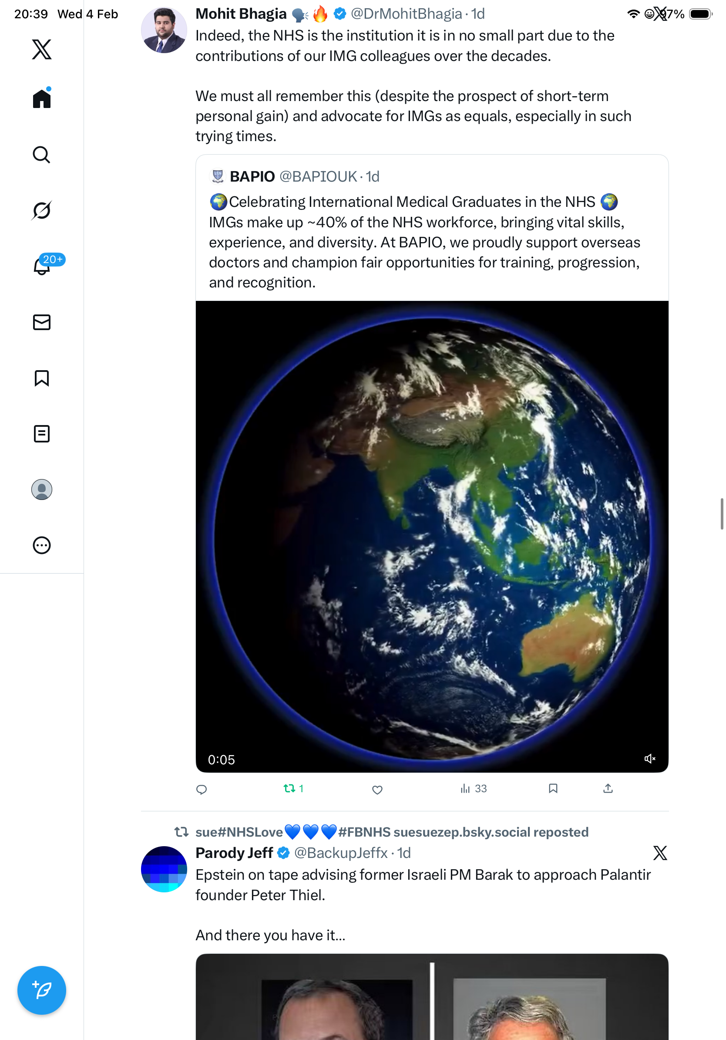Image resolution: width=726 pixels, height=1040 pixels.
Task: Open the @BAPIOUK handle link
Action: 318,177
